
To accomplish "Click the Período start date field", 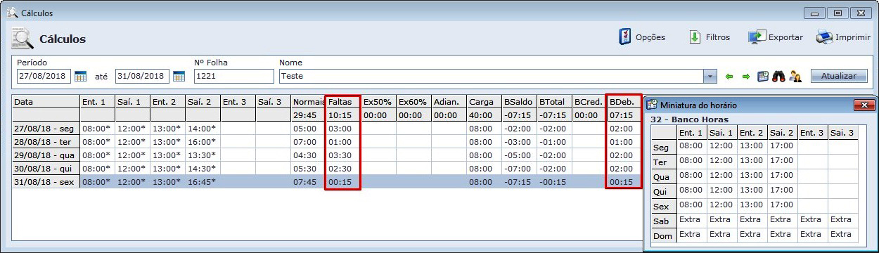I will 44,76.
